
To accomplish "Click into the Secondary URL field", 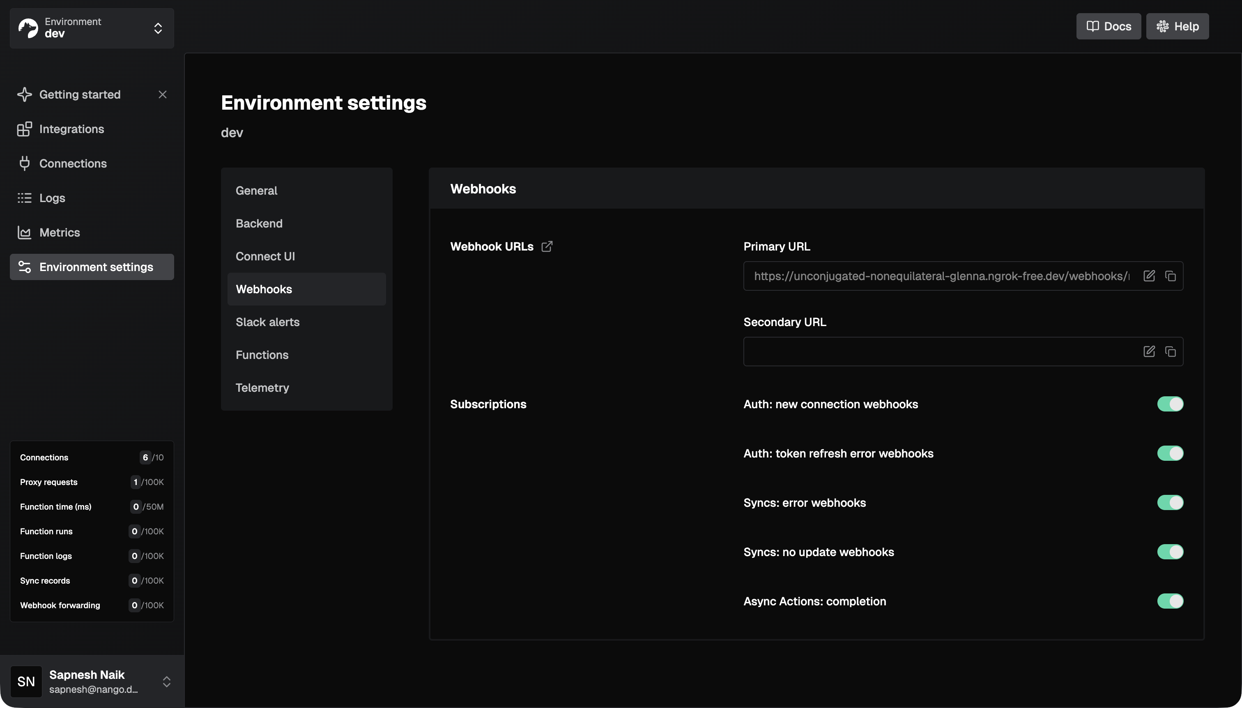I will (x=938, y=352).
